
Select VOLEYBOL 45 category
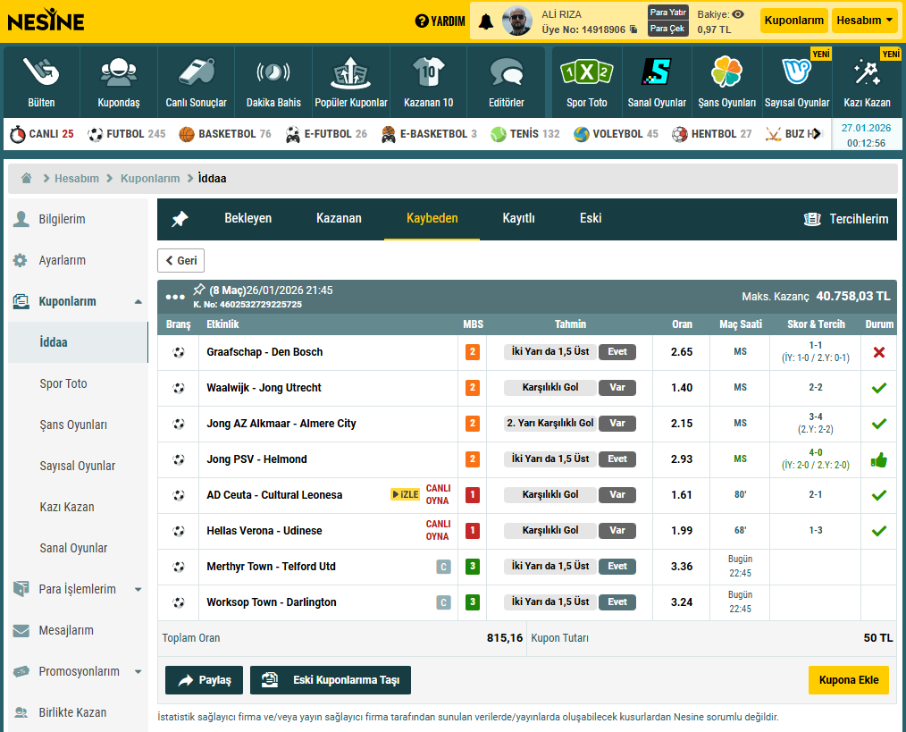(616, 134)
